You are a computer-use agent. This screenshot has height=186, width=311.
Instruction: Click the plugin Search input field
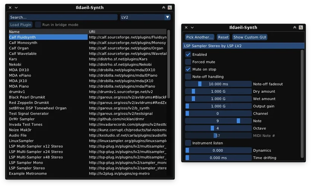click(x=63, y=17)
